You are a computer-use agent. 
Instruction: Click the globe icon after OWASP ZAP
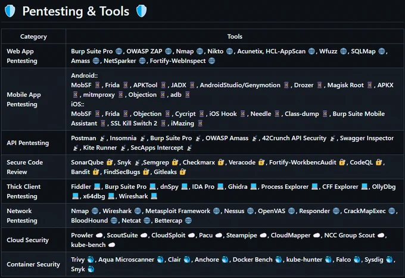168,51
